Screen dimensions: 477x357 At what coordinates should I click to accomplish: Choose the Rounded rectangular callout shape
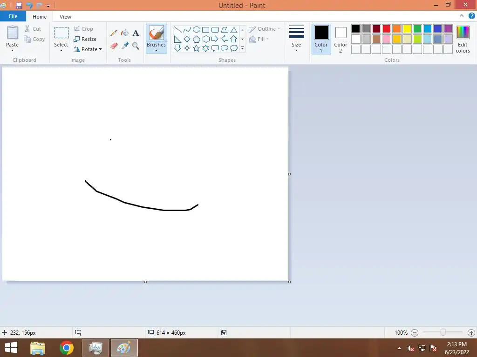(215, 48)
